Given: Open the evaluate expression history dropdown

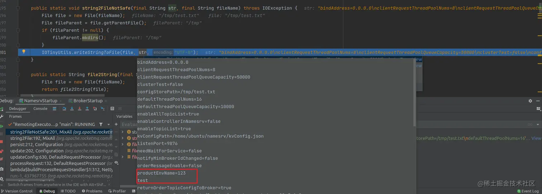Looking at the screenshot, I should pyautogui.click(x=538, y=124).
